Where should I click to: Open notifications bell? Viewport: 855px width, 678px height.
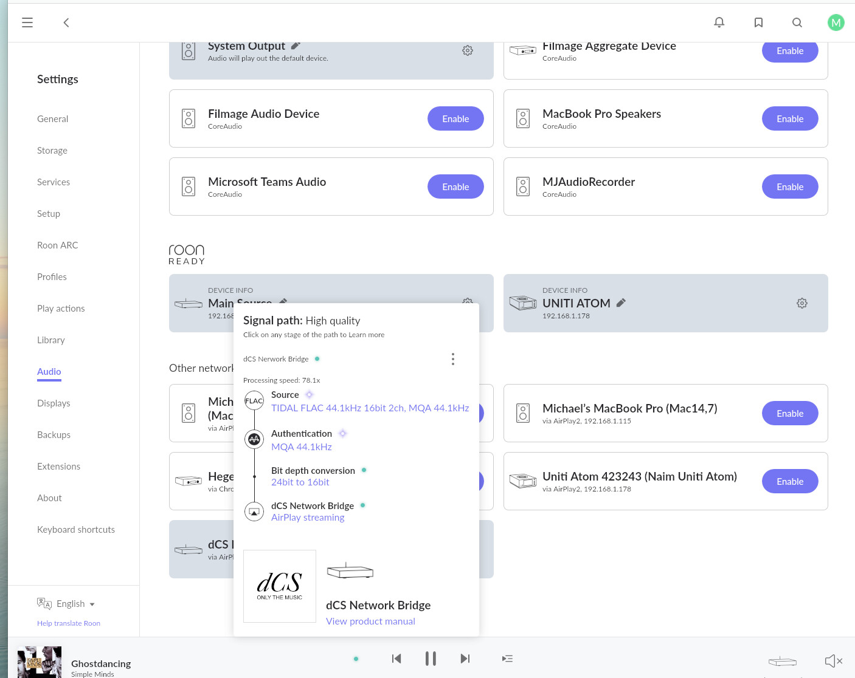click(719, 22)
